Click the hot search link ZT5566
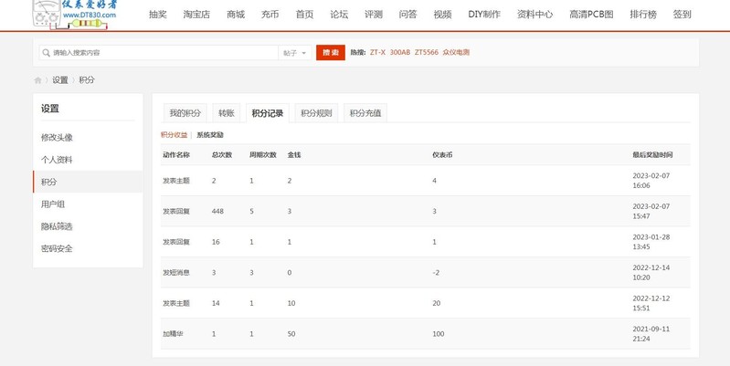 click(x=427, y=53)
